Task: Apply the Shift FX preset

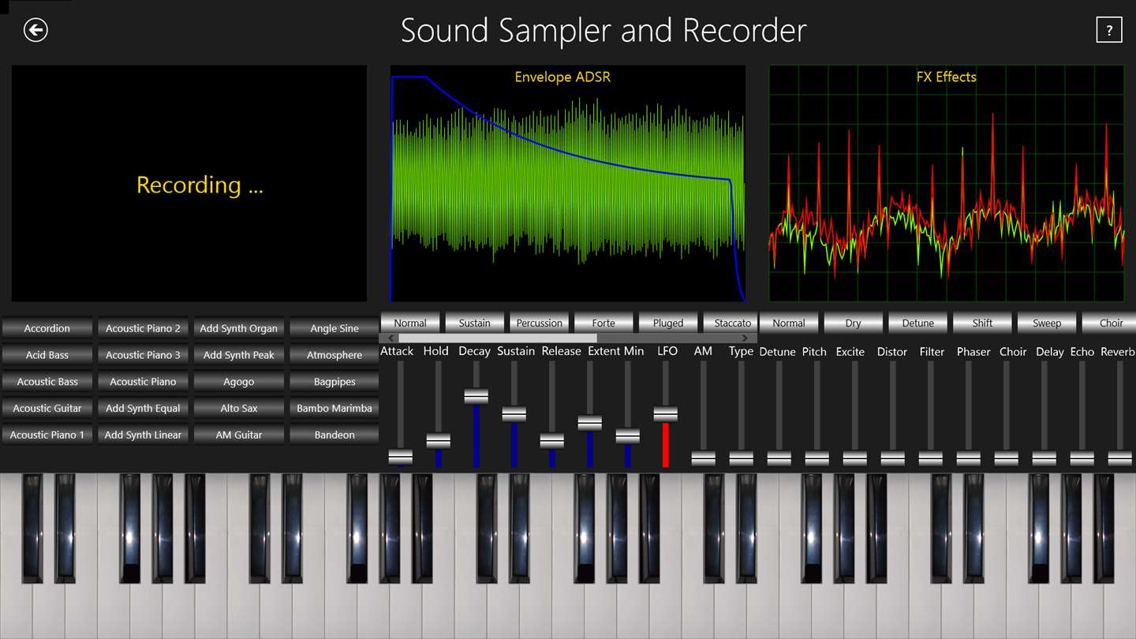Action: coord(983,323)
